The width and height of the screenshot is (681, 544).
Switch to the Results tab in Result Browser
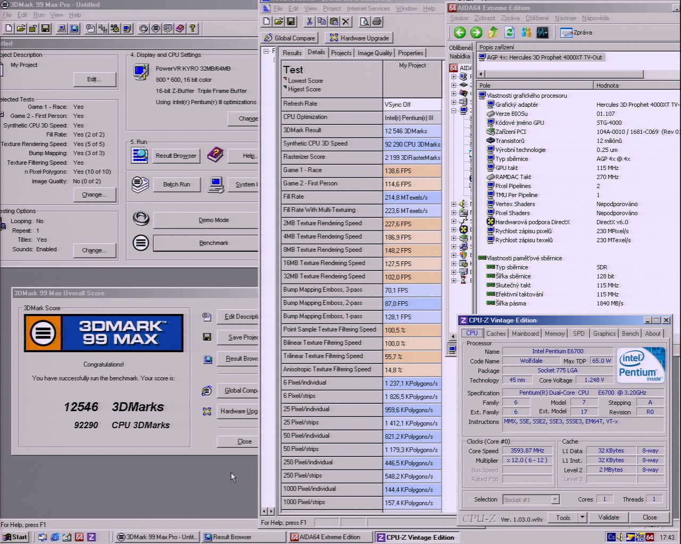click(x=292, y=53)
